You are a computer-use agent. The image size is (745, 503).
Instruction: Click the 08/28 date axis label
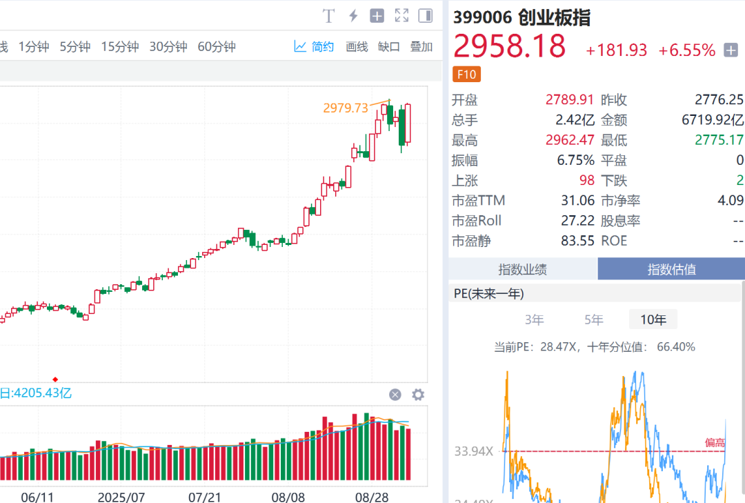pos(372,497)
